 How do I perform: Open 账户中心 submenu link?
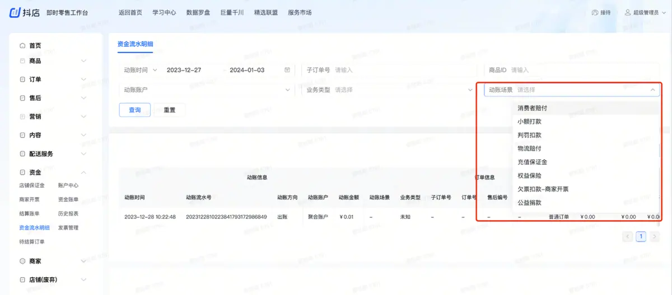(68, 185)
